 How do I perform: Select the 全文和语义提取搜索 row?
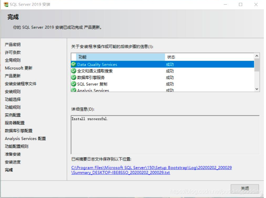click(x=162, y=71)
